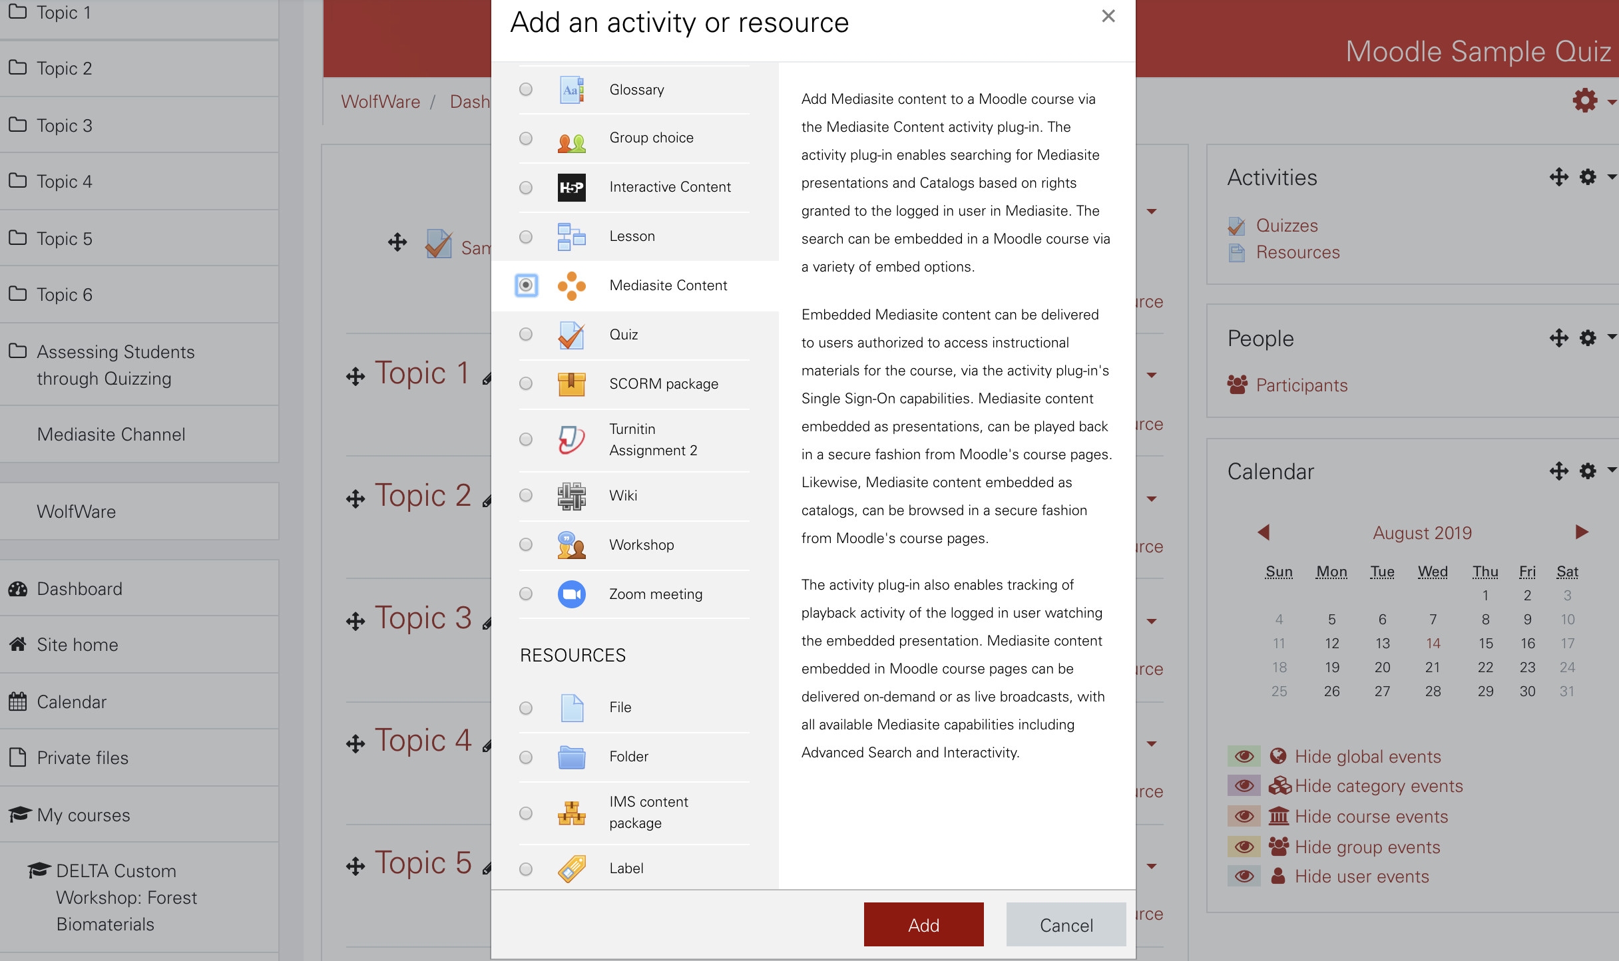Screen dimensions: 1619x961
Task: Toggle eye icon for Hide global events
Action: [x=1244, y=757]
